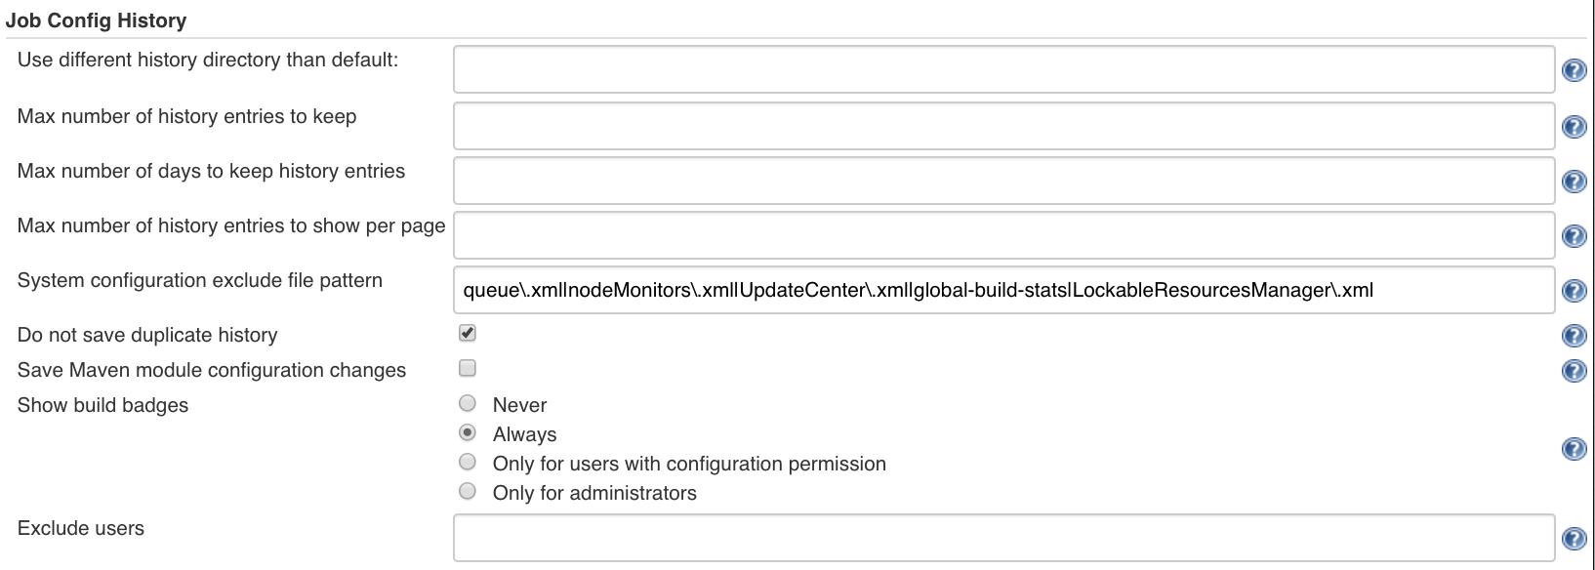Open help for Show build badges setting

(x=1574, y=448)
